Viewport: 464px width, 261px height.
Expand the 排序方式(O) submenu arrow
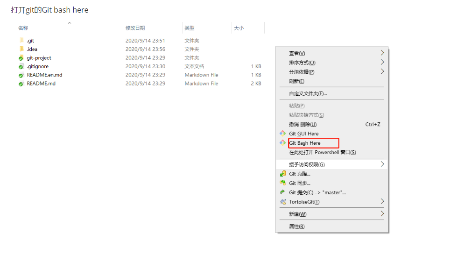[x=382, y=62]
